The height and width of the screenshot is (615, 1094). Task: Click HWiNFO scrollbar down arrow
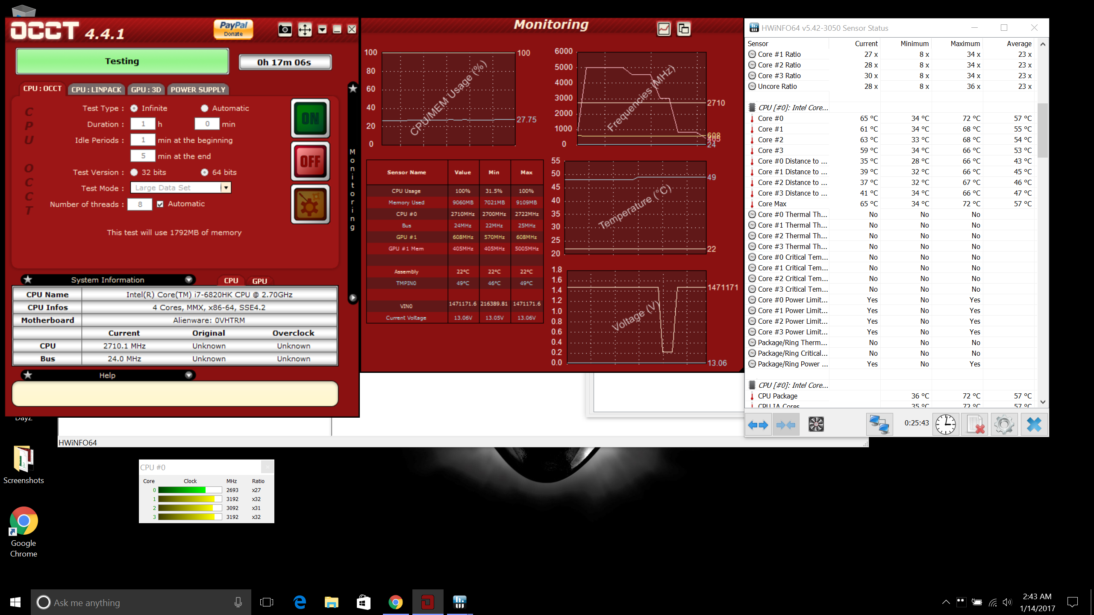pos(1043,402)
